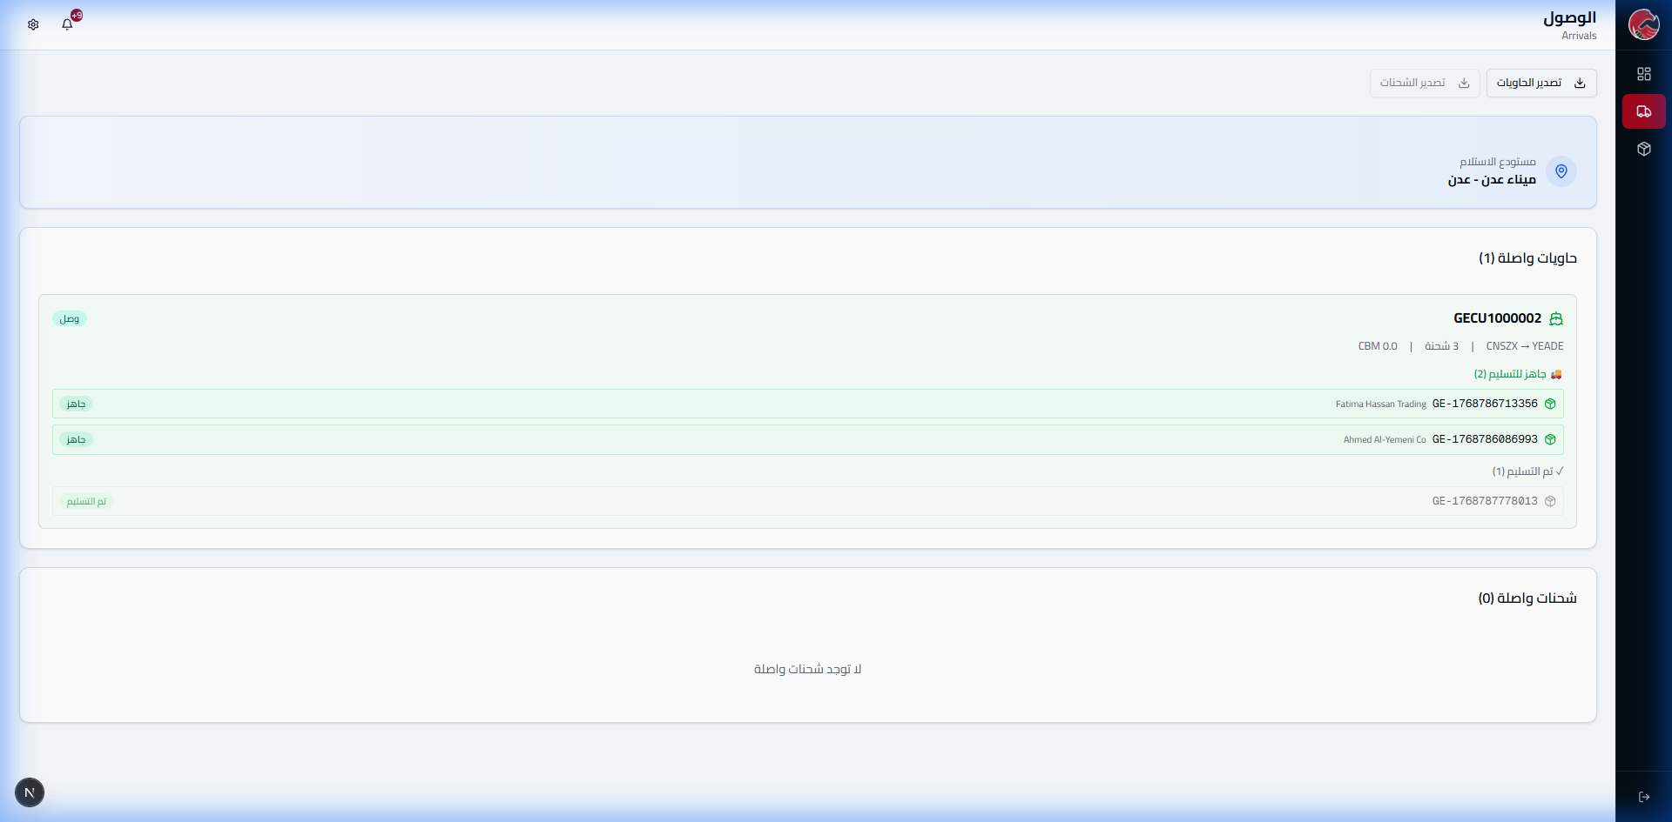Click the ready badge for Ahmed Al-Yemeni Co
1672x822 pixels.
(76, 439)
